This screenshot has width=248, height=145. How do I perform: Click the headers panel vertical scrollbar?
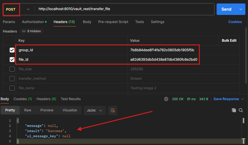pyautogui.click(x=246, y=55)
